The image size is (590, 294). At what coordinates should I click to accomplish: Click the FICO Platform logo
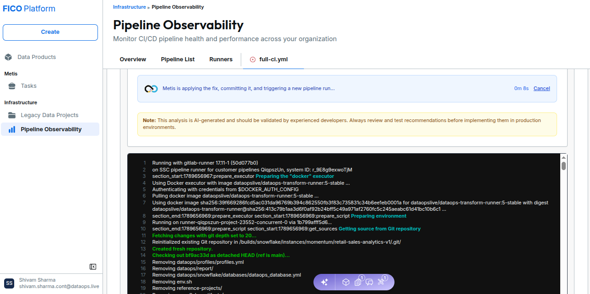pyautogui.click(x=29, y=9)
